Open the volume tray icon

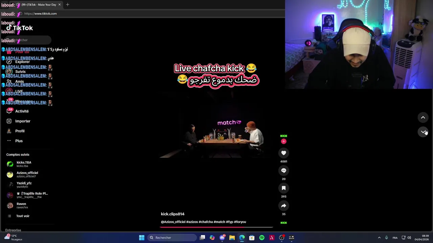[409, 238]
